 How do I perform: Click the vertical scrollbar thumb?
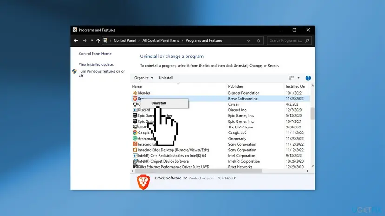(x=312, y=113)
